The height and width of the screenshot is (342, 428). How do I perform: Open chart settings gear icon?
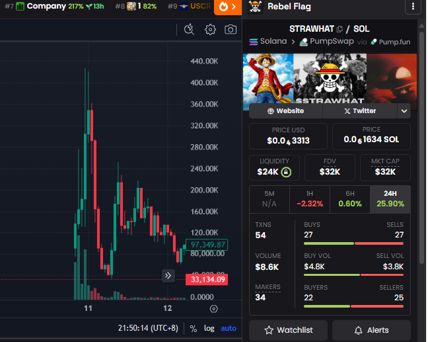[210, 30]
